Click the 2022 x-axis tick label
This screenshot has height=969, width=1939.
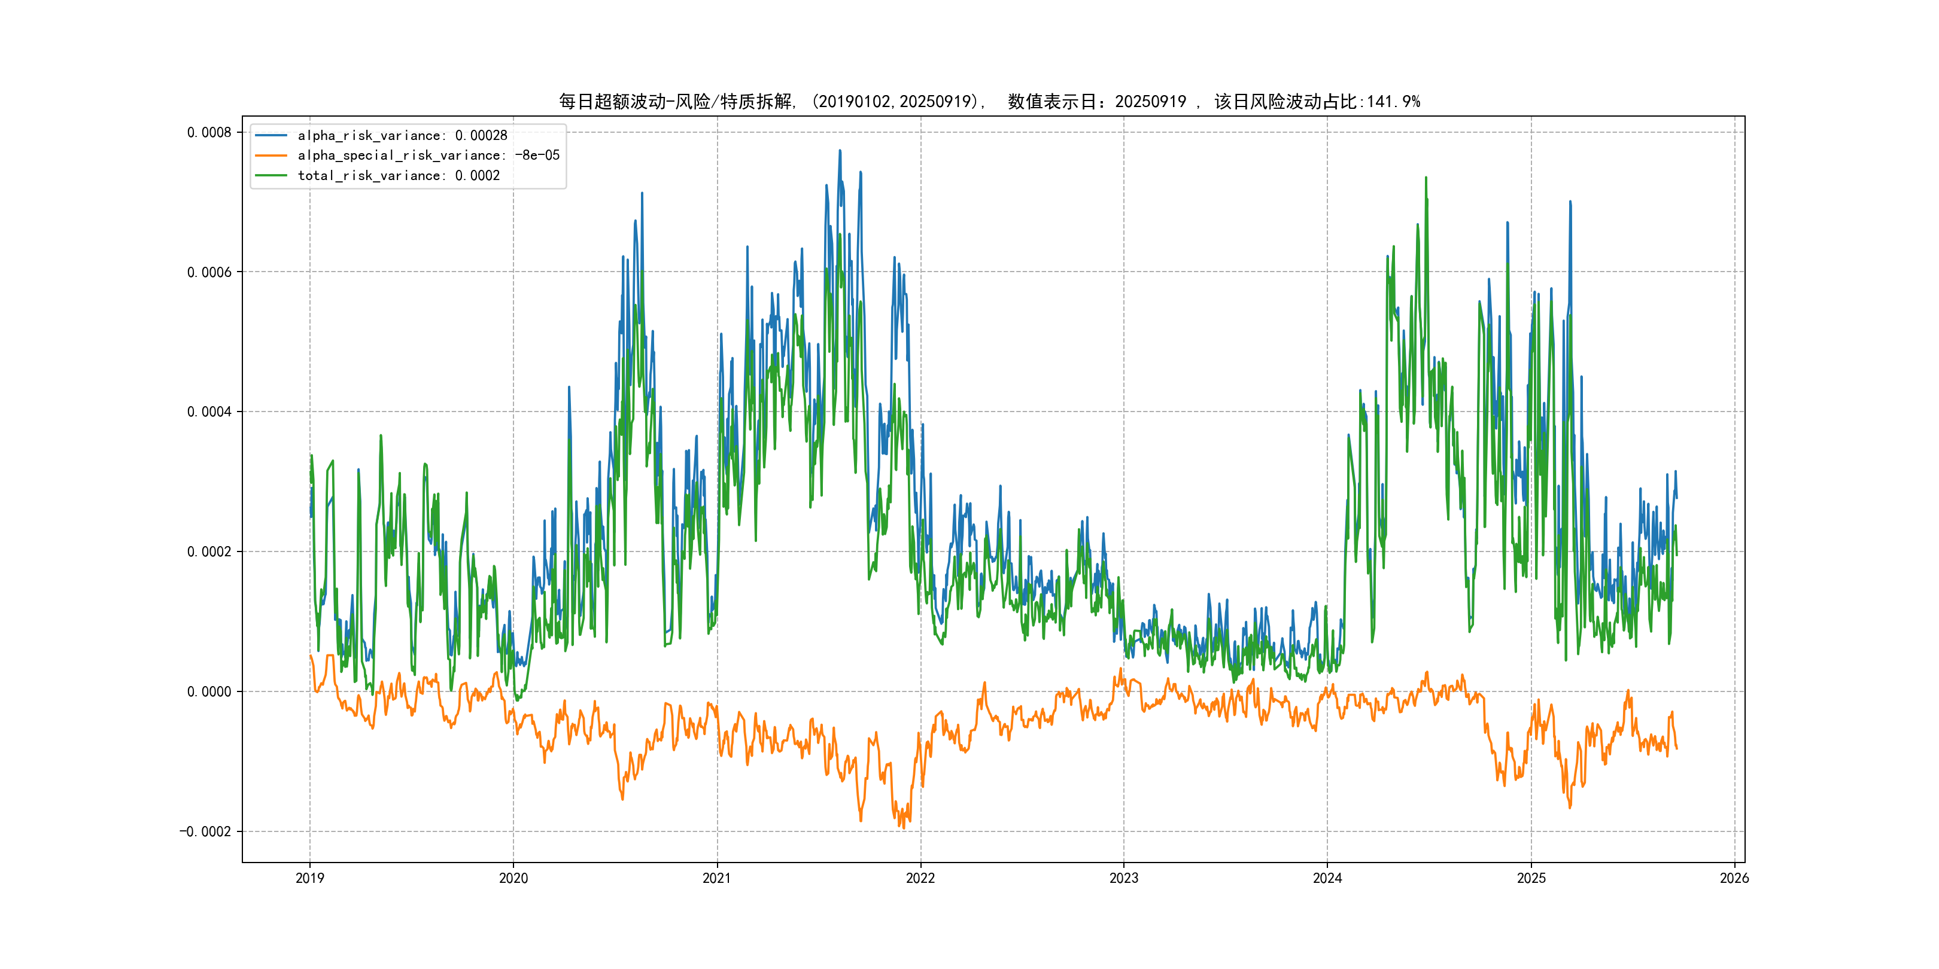click(920, 878)
